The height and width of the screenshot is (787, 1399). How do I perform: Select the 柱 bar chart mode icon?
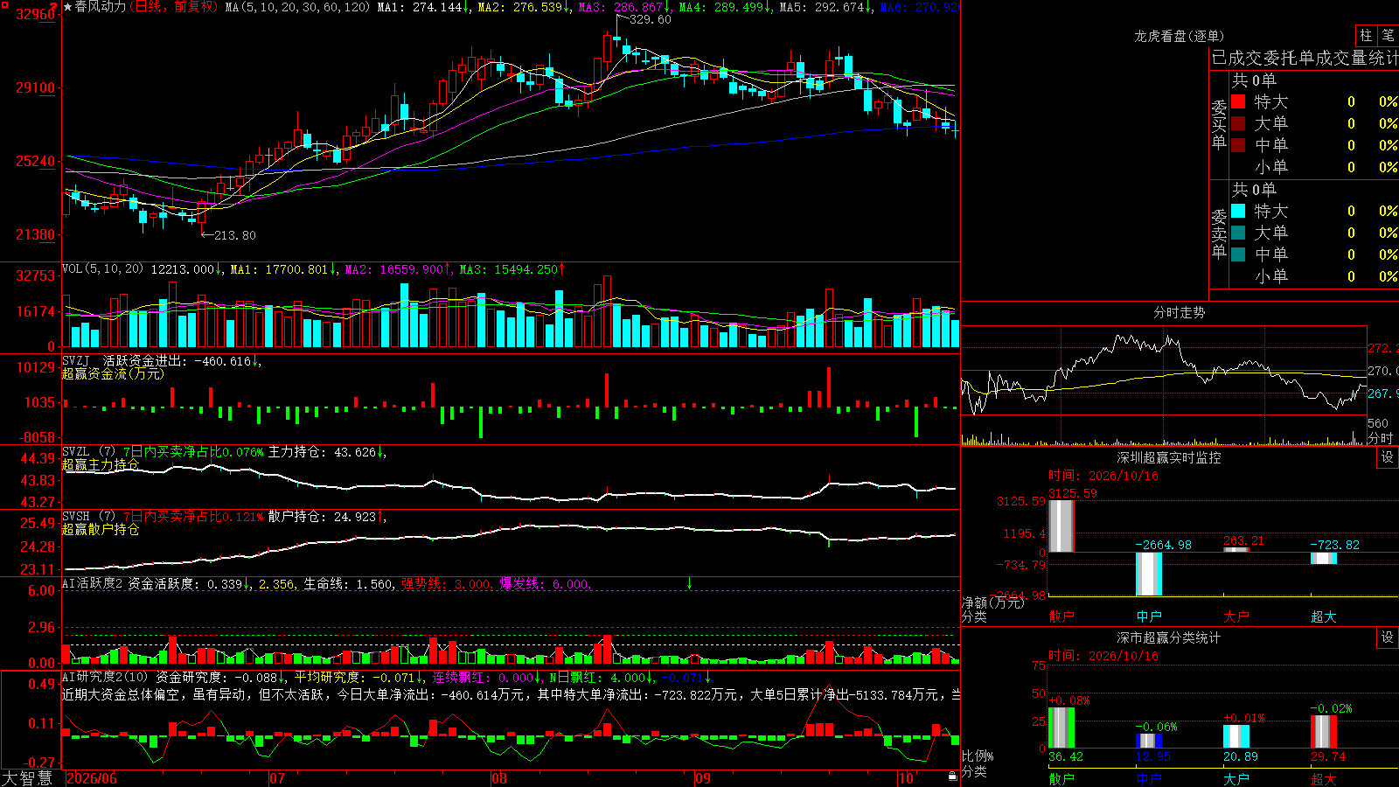pos(1366,35)
